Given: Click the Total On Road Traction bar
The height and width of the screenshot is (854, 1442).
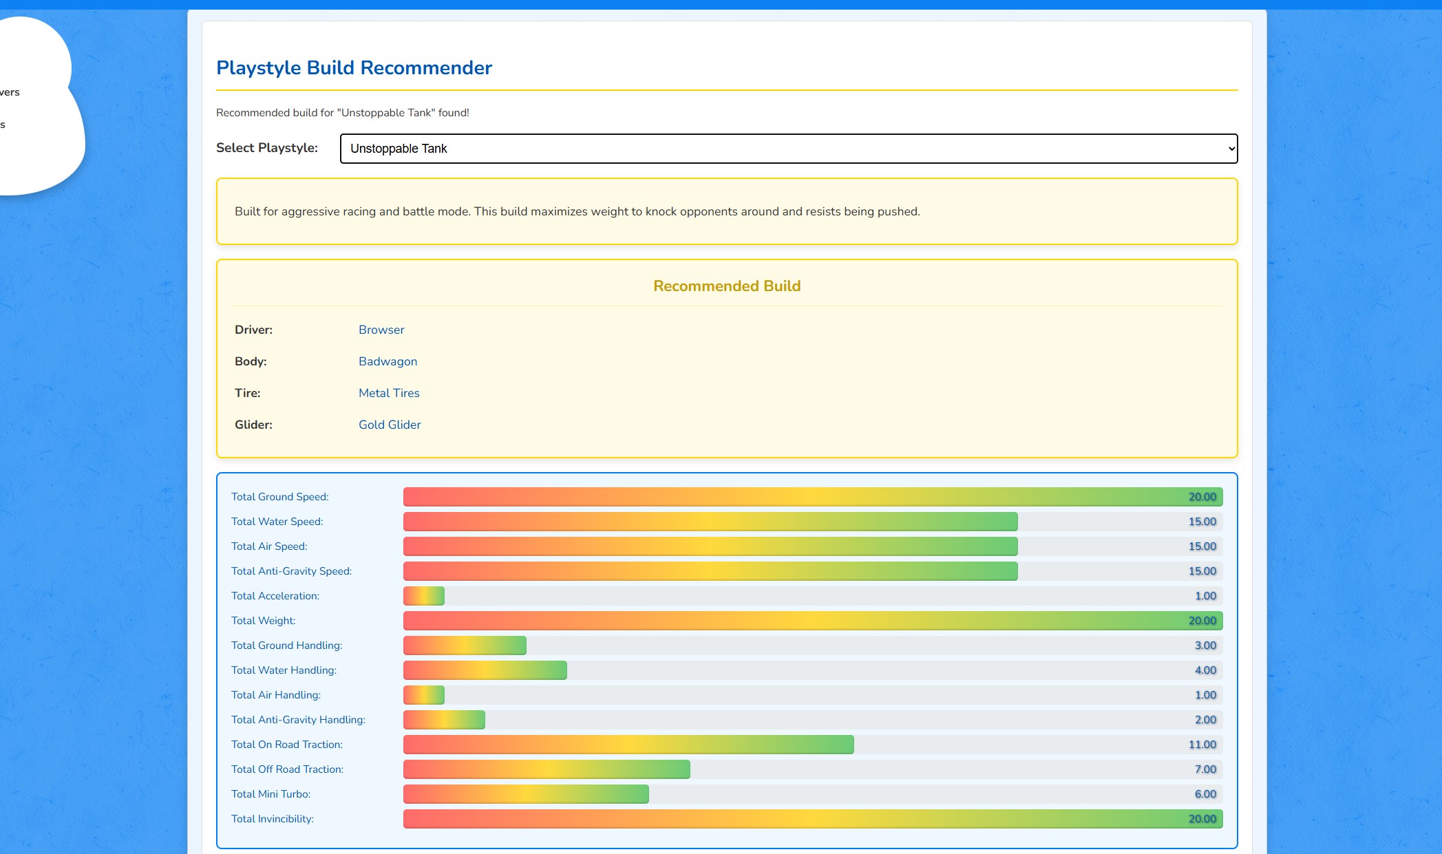Looking at the screenshot, I should [628, 745].
